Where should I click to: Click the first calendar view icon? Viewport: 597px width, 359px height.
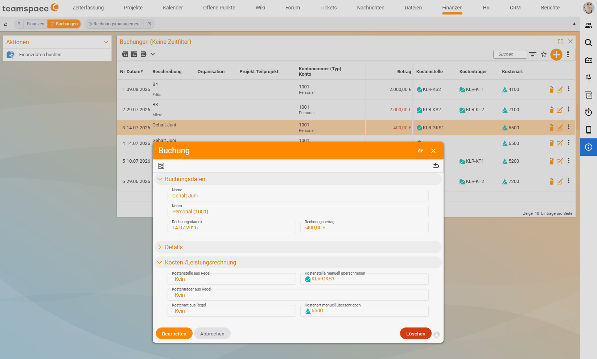[x=125, y=54]
